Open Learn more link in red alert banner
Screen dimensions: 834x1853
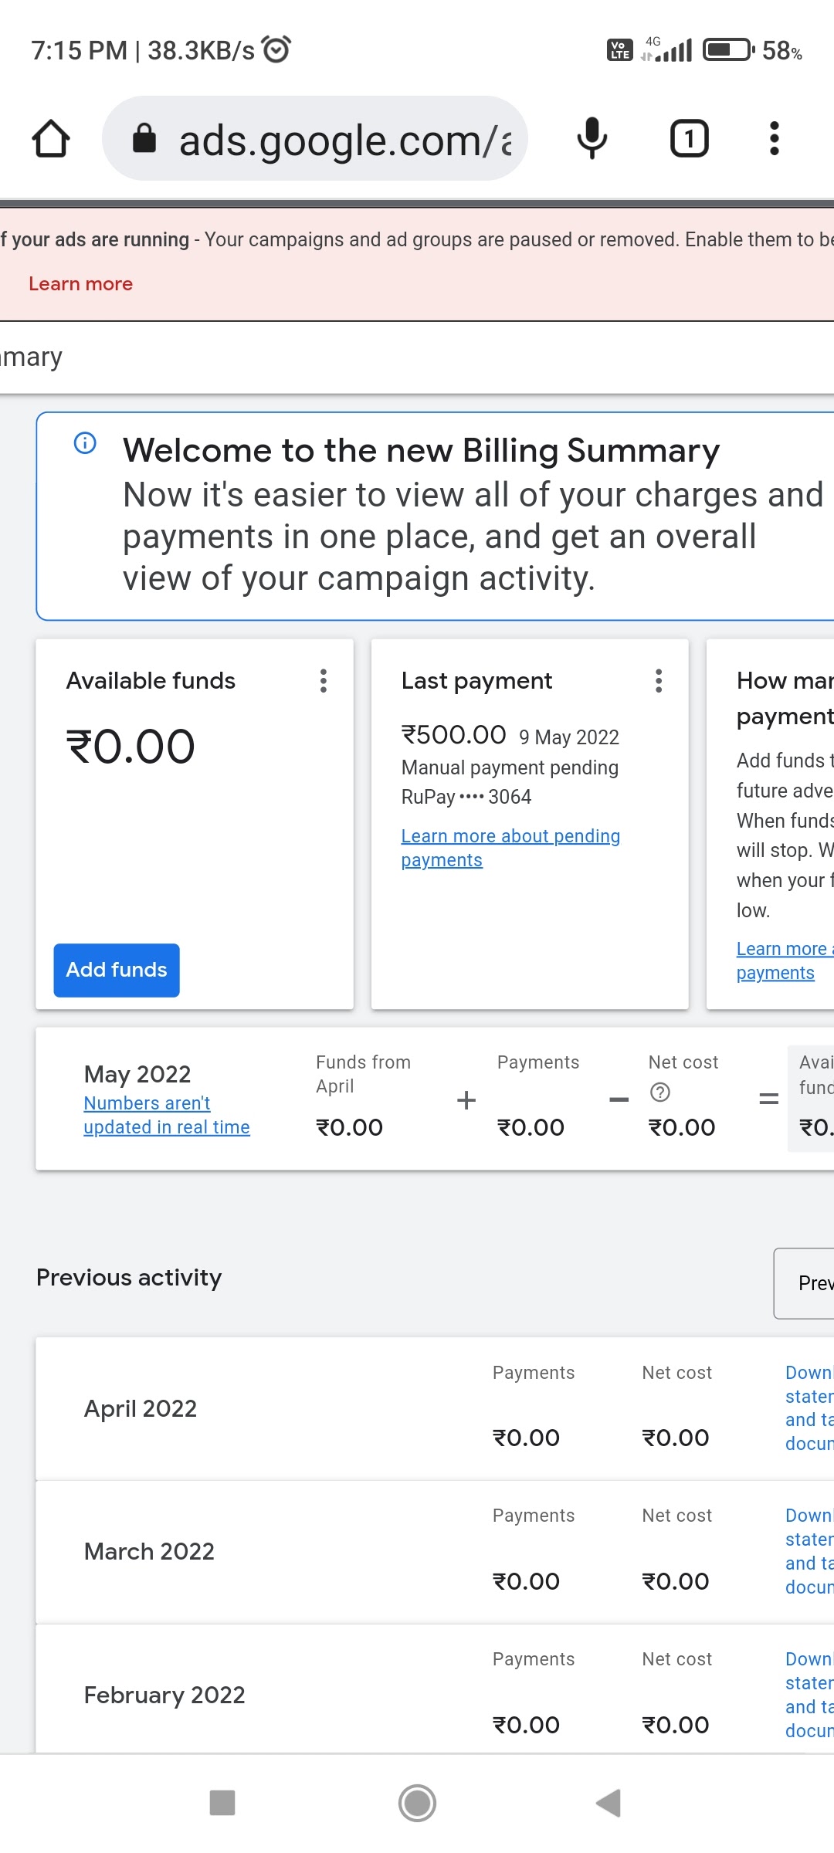(x=80, y=284)
